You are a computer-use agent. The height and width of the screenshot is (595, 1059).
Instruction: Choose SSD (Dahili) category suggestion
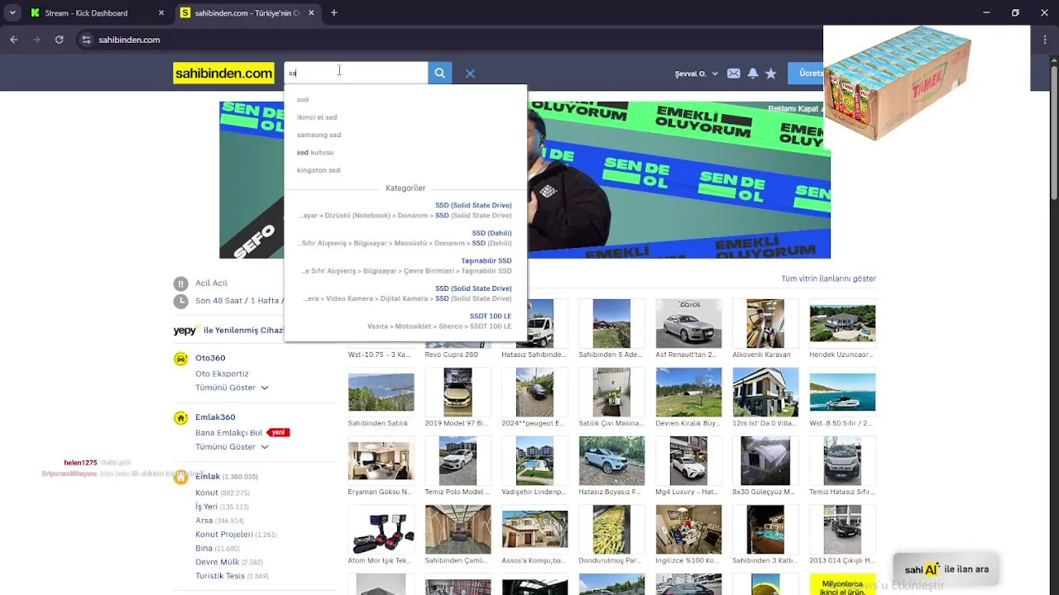(x=405, y=238)
